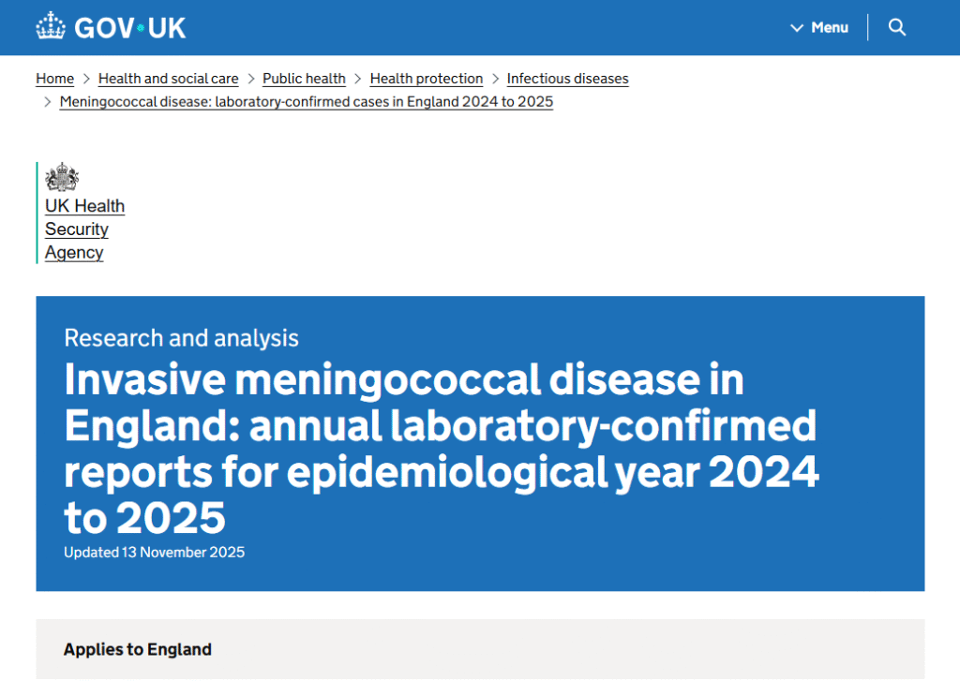This screenshot has height=695, width=960.
Task: Open the search magnifier in the header
Action: coord(897,27)
